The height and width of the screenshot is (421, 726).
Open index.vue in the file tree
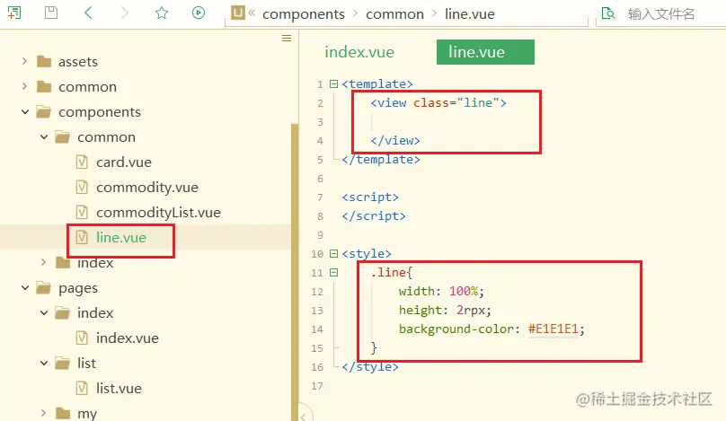(128, 338)
